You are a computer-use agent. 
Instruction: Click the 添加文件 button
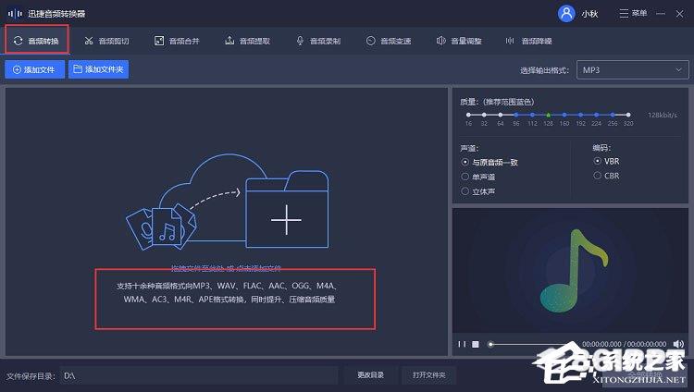tap(34, 69)
